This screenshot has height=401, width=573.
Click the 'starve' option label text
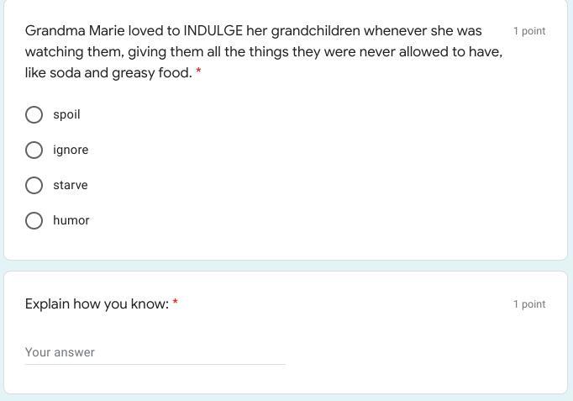pos(71,185)
